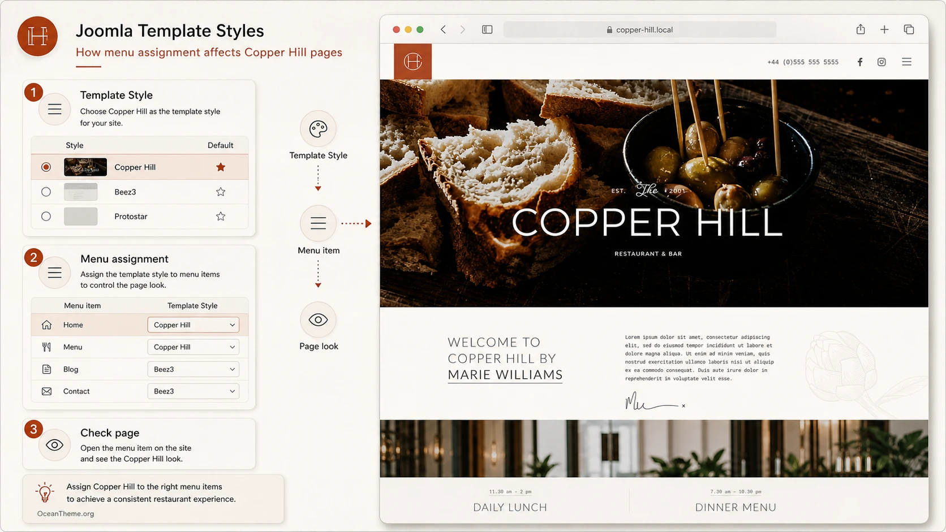Click the Default column header
Screen dimensions: 946x532
click(220, 145)
